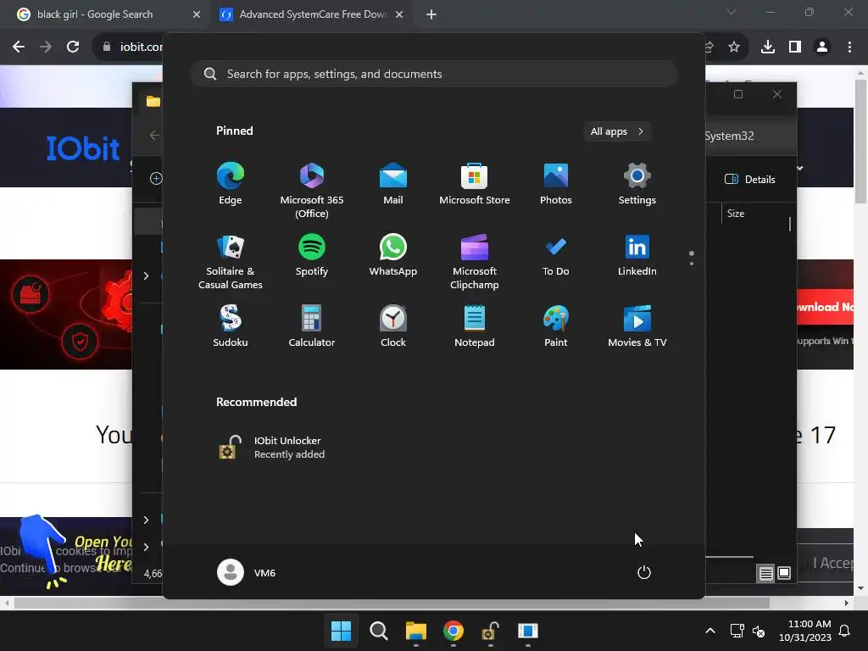Switch File Explorer to details list view
This screenshot has height=651, width=868.
pyautogui.click(x=765, y=574)
